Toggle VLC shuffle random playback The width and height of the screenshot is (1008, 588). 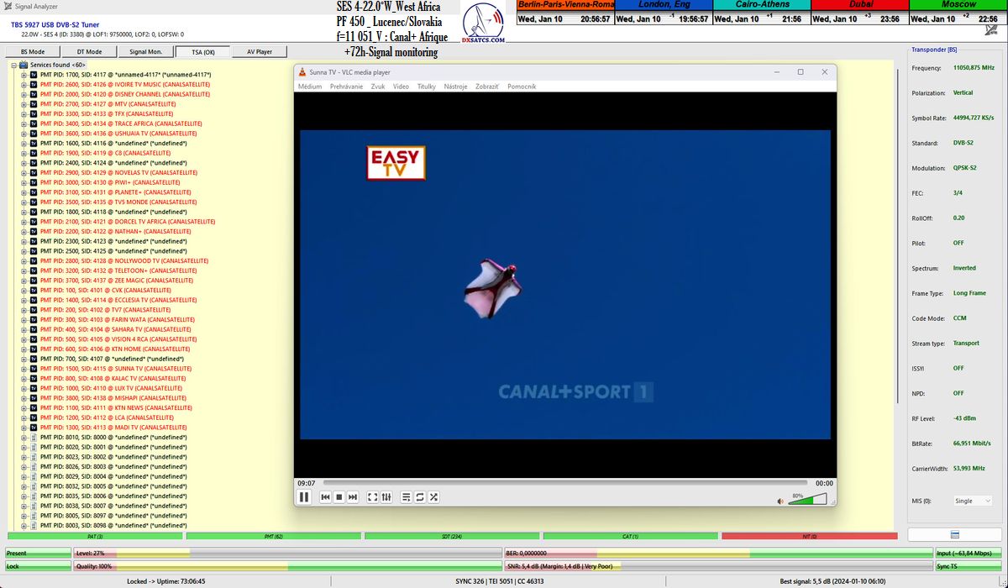click(433, 497)
